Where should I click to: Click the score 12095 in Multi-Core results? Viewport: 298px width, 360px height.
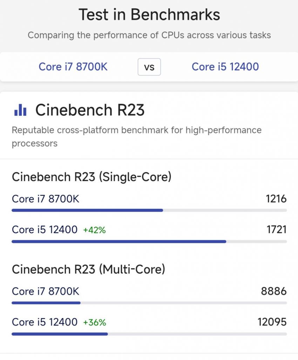(x=273, y=322)
